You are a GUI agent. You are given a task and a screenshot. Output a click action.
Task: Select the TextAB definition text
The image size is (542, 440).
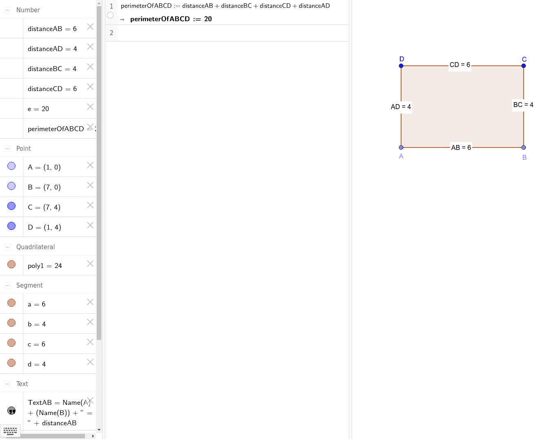tap(60, 413)
